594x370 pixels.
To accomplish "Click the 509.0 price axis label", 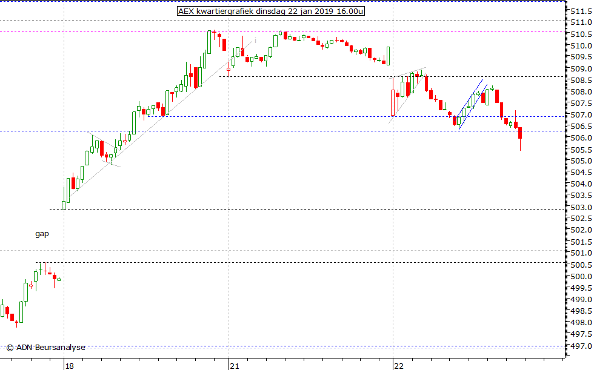I will click(x=581, y=69).
